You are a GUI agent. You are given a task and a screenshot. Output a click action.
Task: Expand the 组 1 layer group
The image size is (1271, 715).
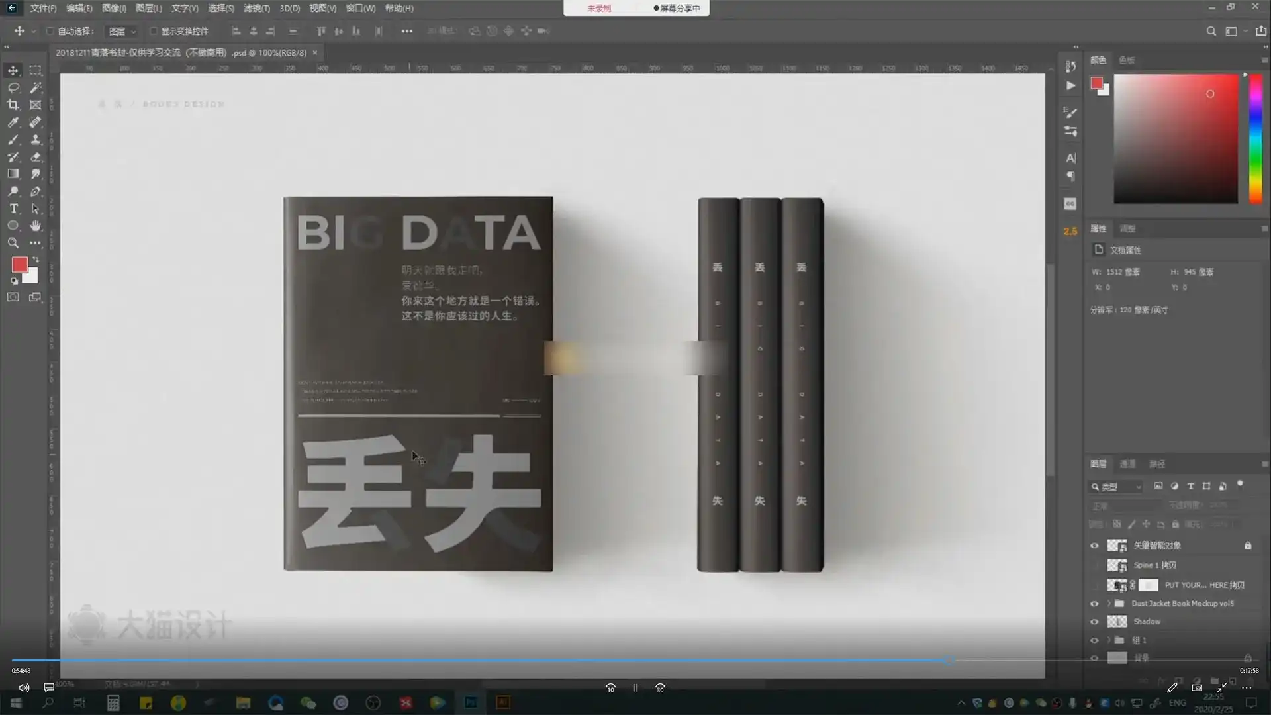(x=1109, y=640)
